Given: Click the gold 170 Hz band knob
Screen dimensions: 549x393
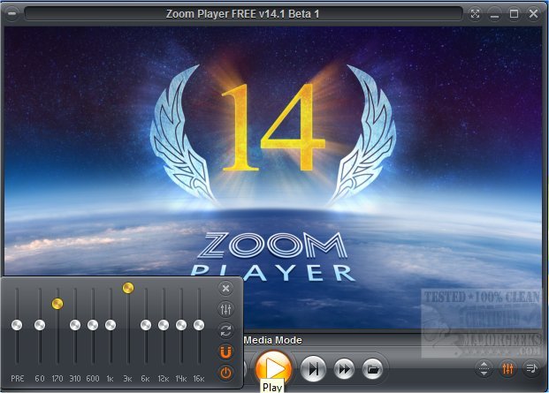Looking at the screenshot, I should click(x=57, y=304).
